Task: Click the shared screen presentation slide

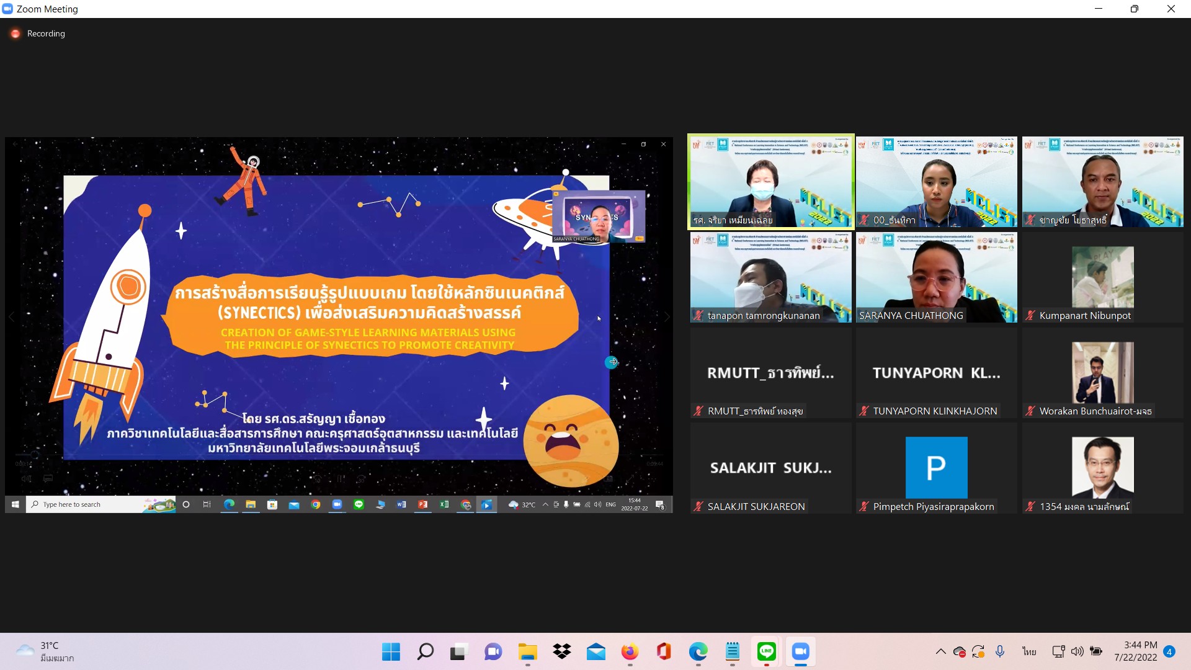Action: point(338,316)
